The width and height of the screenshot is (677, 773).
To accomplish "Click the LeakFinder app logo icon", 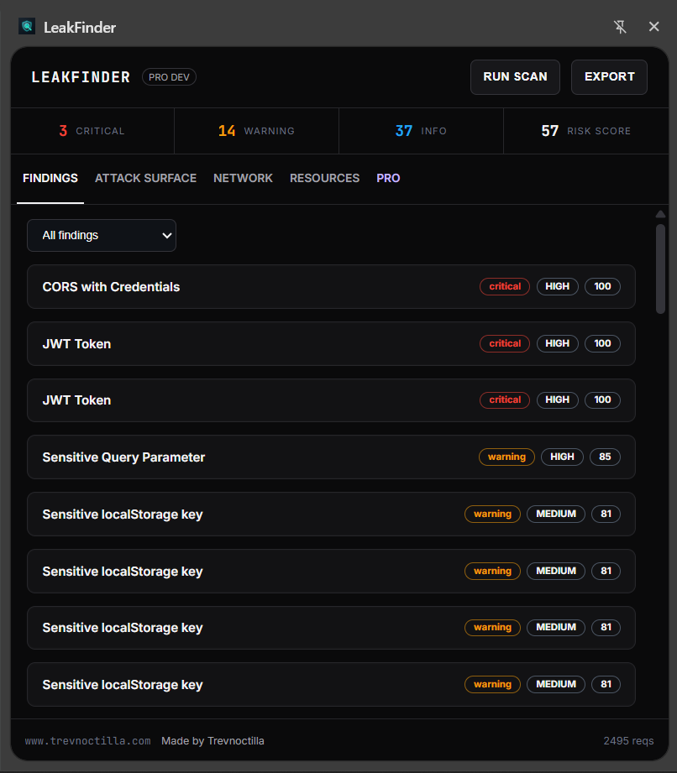I will [x=27, y=26].
